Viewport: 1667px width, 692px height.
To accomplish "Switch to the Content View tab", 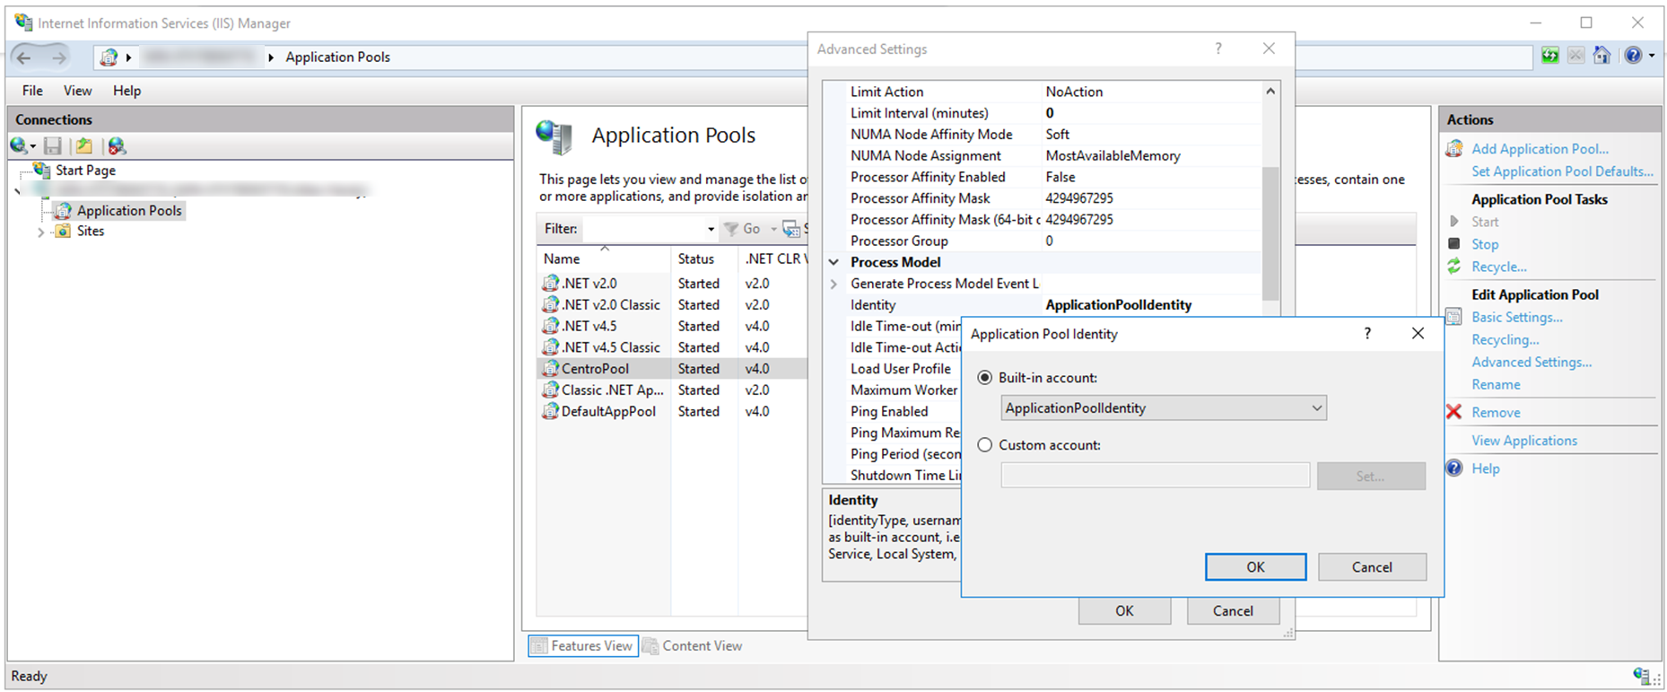I will coord(692,646).
